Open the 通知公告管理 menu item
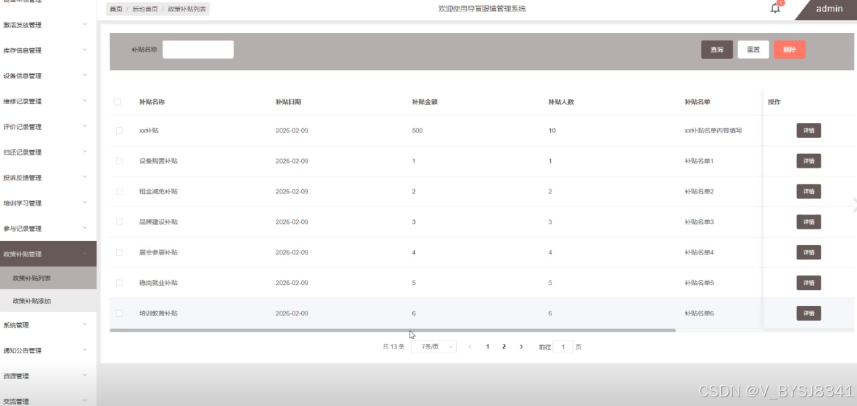 tap(48, 351)
